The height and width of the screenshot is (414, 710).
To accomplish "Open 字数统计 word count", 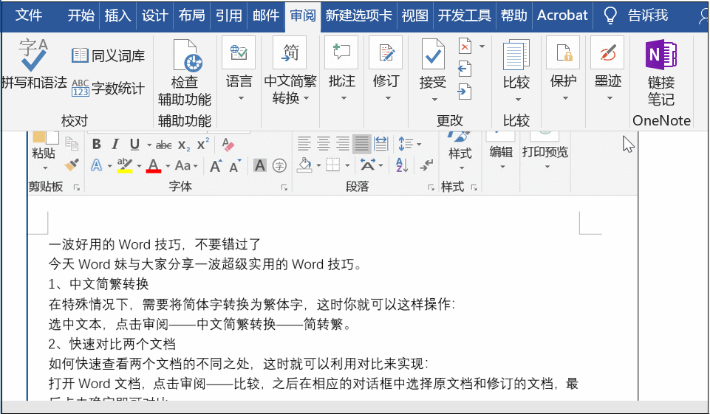I will click(108, 88).
